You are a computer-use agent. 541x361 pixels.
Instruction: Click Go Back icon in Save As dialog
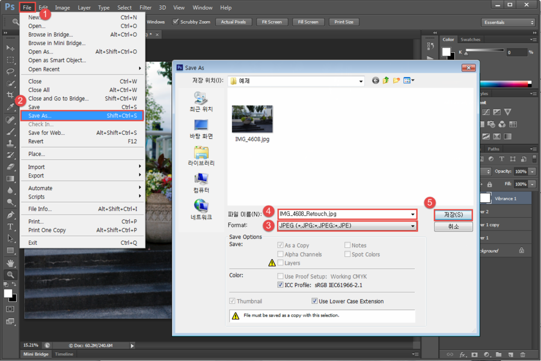click(x=375, y=81)
